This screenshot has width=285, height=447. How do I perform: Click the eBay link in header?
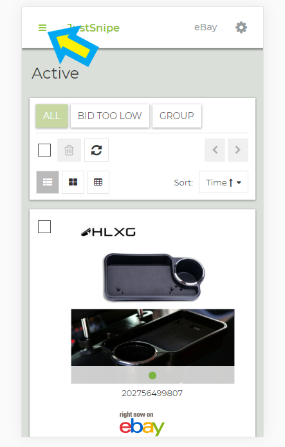206,27
